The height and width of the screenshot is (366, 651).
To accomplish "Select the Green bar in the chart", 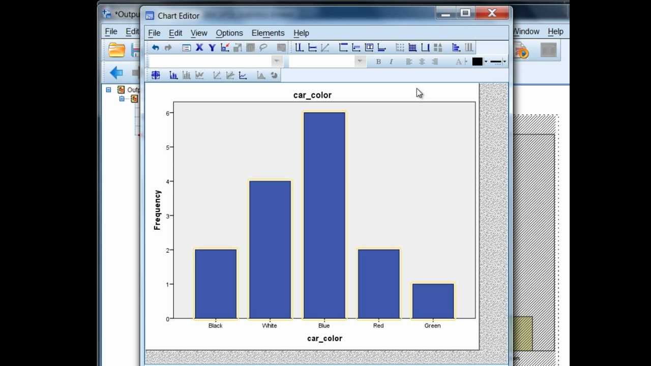I will pyautogui.click(x=433, y=301).
